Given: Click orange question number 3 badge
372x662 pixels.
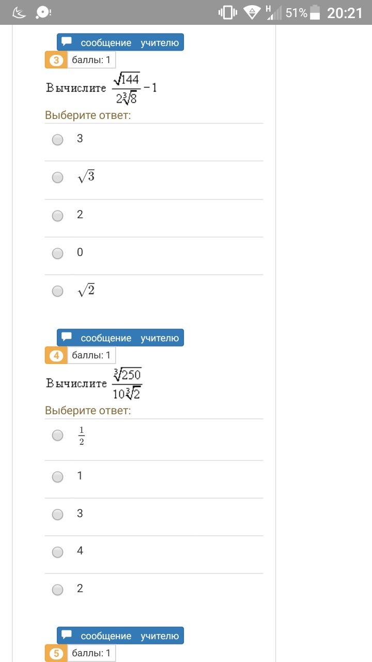Looking at the screenshot, I should 57,61.
